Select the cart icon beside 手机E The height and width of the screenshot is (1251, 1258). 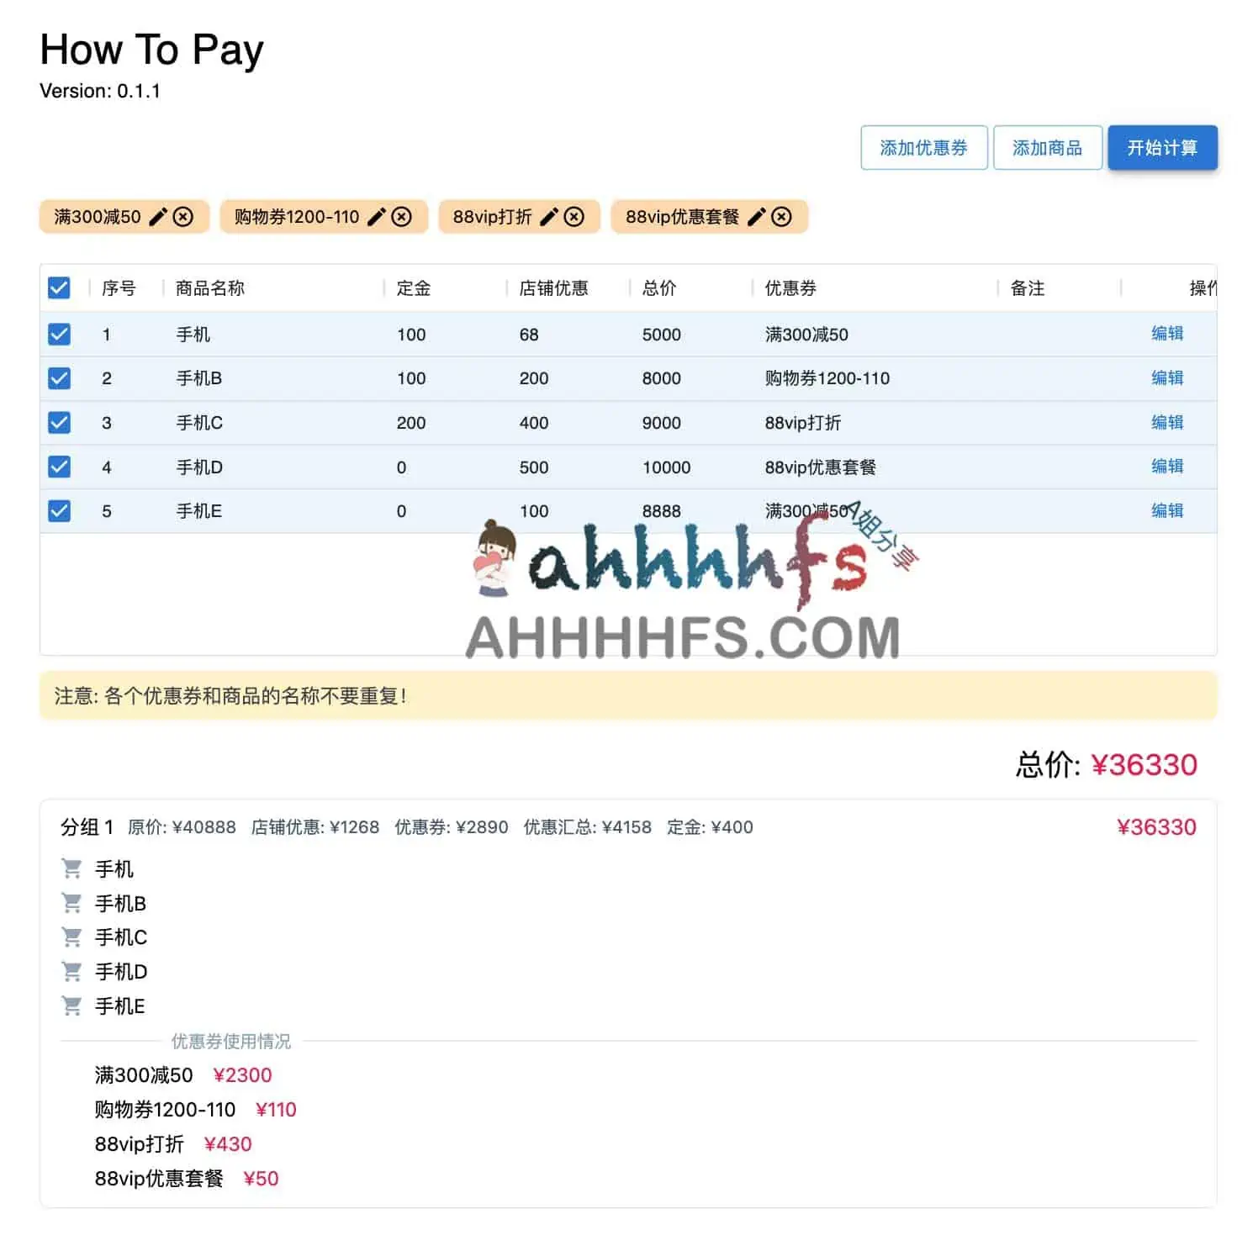click(71, 1006)
